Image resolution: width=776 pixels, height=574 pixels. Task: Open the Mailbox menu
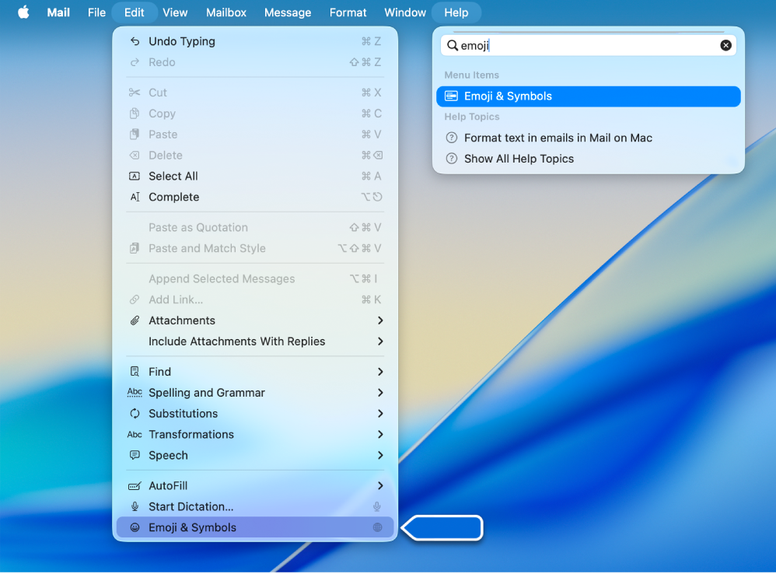[x=225, y=12]
